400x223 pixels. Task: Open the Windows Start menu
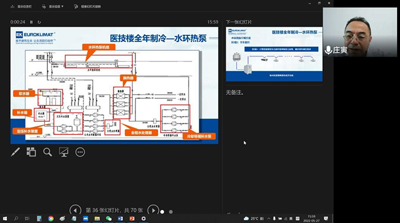click(x=5, y=218)
